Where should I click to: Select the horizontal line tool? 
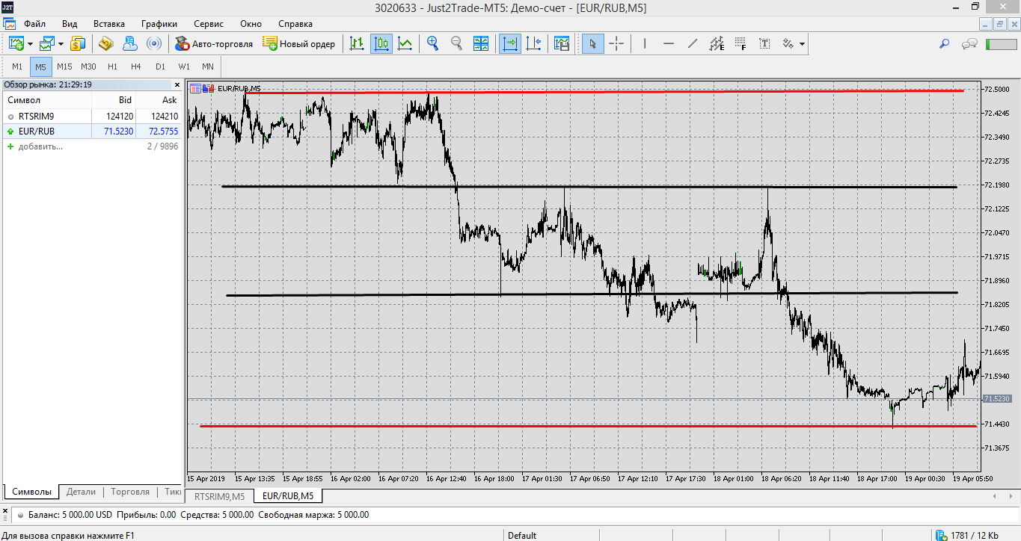pyautogui.click(x=669, y=43)
